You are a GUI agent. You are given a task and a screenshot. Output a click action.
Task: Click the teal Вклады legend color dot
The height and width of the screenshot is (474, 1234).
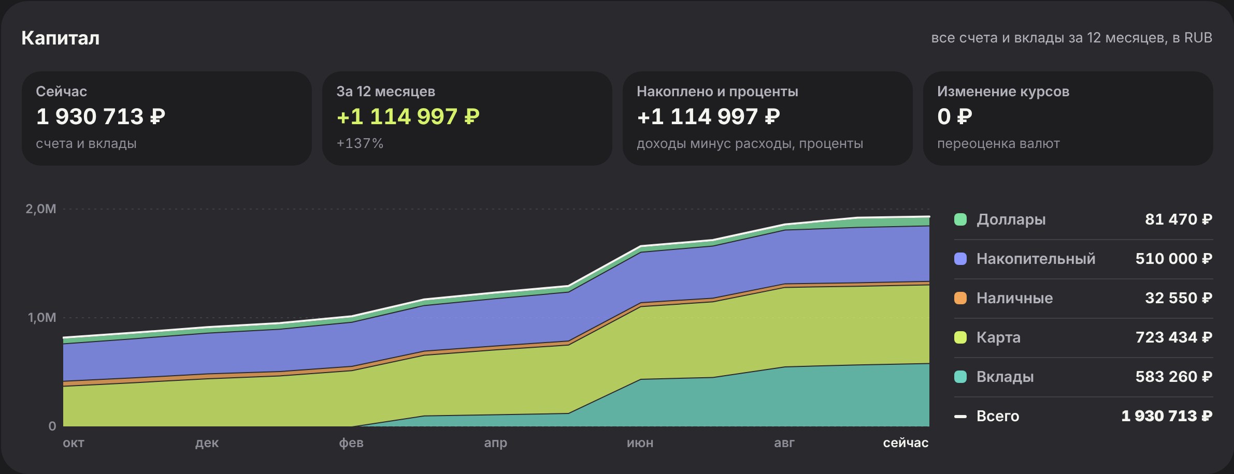click(960, 377)
